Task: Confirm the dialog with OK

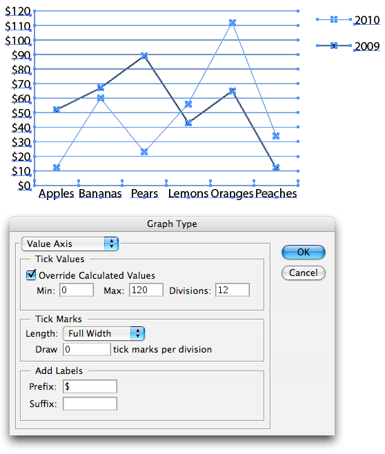Action: click(x=304, y=252)
